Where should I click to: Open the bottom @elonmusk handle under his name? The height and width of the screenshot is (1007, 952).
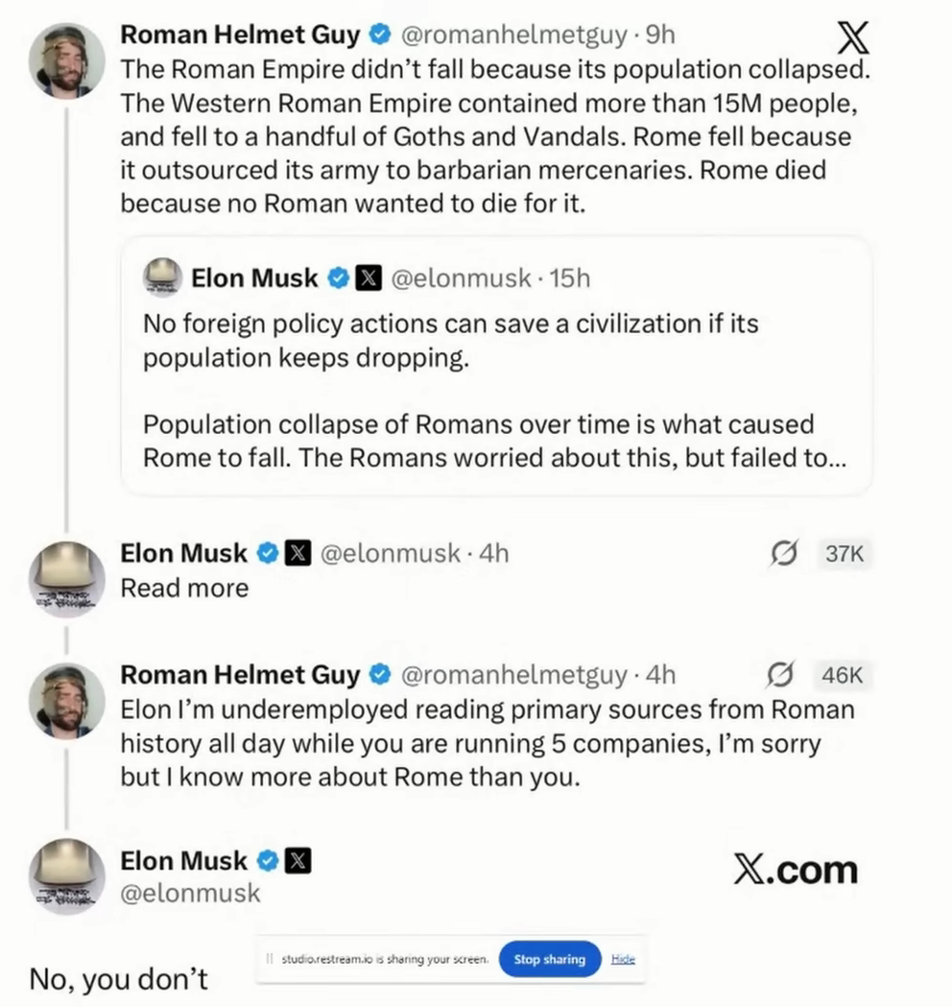(190, 893)
